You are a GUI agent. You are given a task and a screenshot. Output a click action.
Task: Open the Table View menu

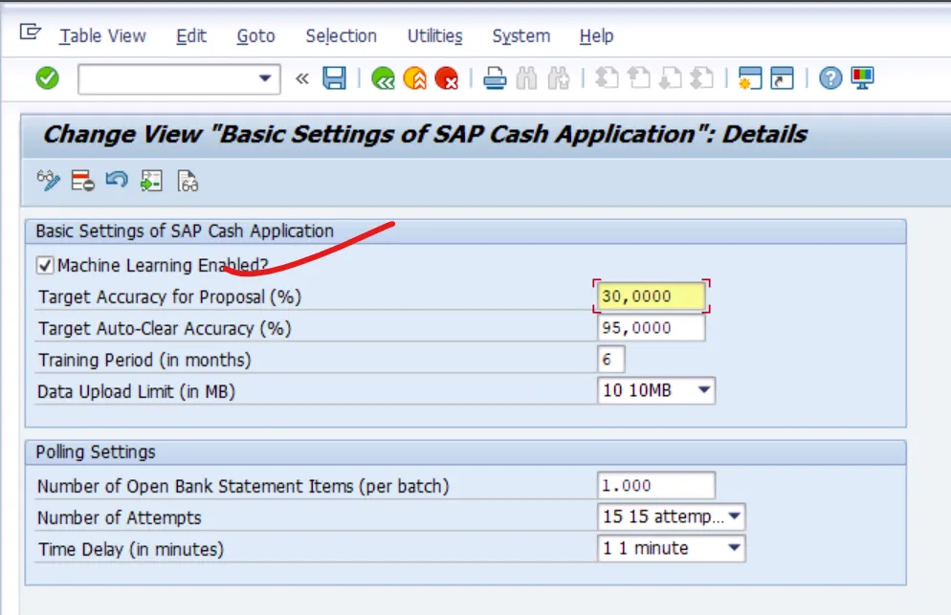102,36
